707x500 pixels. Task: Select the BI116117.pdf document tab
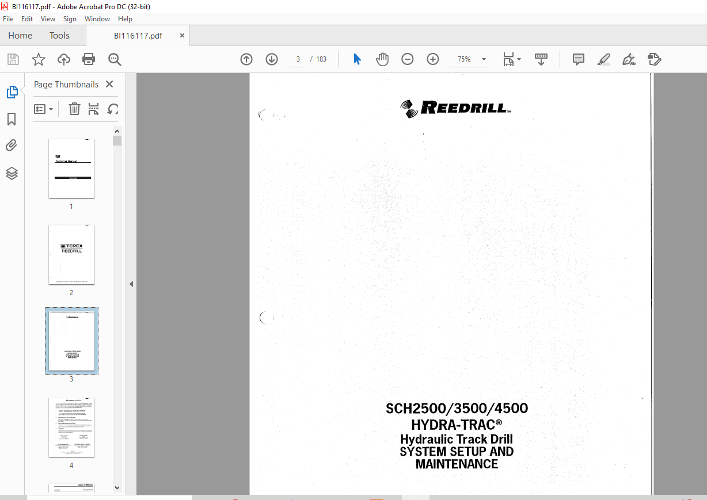[x=138, y=35]
